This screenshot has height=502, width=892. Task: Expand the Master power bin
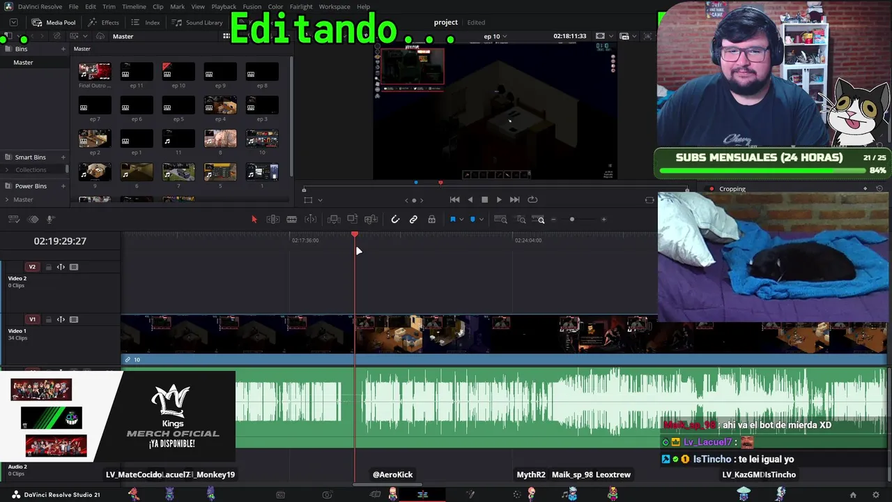click(x=8, y=200)
